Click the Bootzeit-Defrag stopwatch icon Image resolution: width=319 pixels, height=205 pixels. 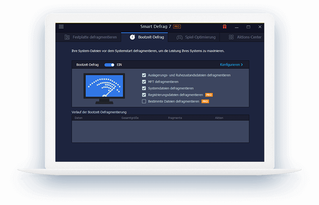(x=132, y=37)
